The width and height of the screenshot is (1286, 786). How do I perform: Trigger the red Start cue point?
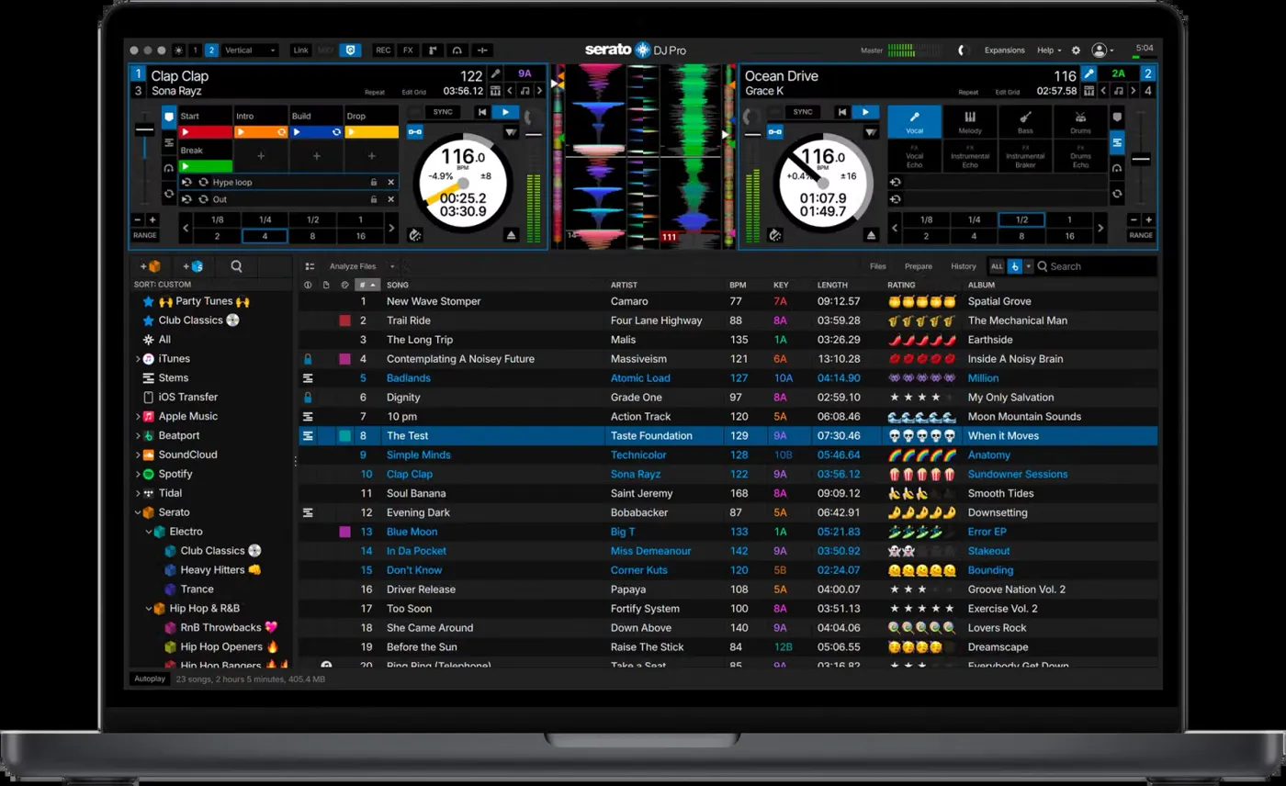click(x=206, y=132)
